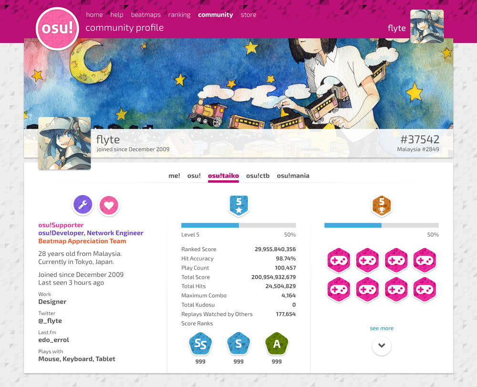The image size is (477, 387).
Task: Select the osu!taiko tab
Action: [223, 176]
